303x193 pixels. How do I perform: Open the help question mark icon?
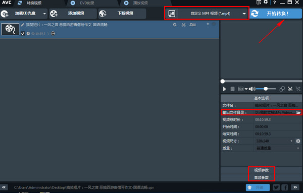[x=274, y=3]
